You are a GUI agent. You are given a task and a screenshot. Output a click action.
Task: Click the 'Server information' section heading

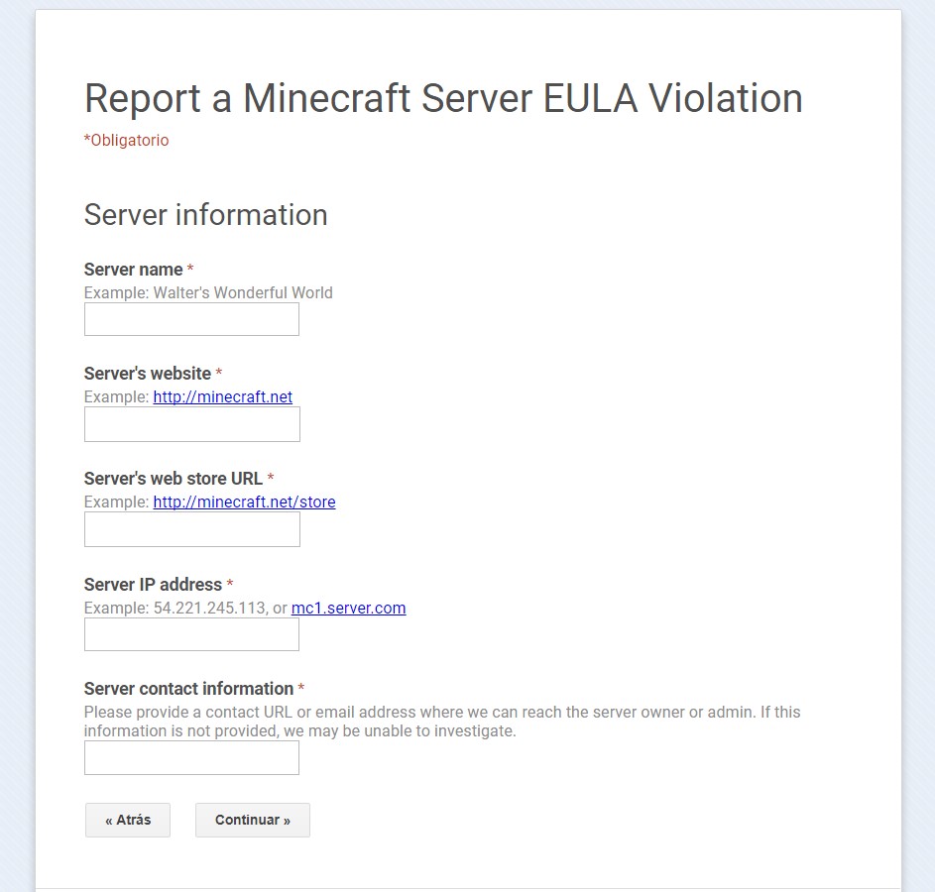(205, 215)
